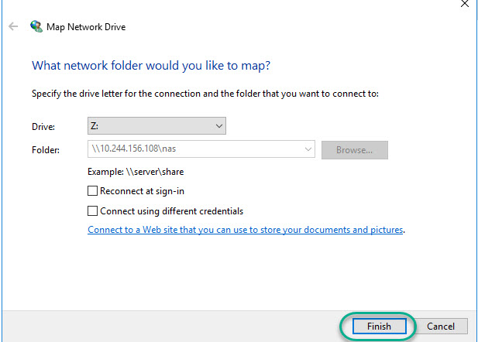Click the 'Connect using different credentials' label text

172,210
